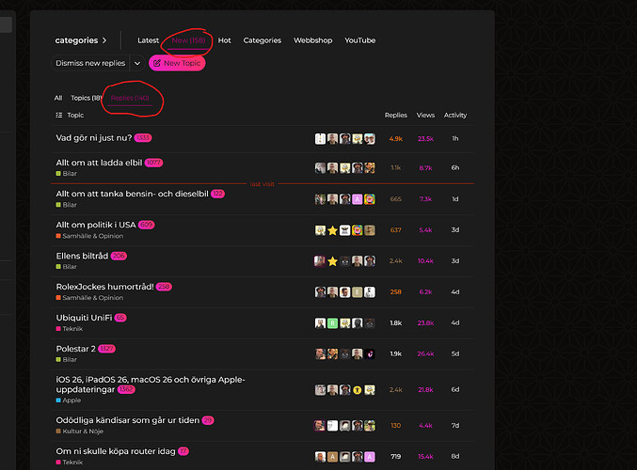Viewport: 637px width, 470px height.
Task: Click orange A avatar on köpa router row
Action: click(x=332, y=457)
